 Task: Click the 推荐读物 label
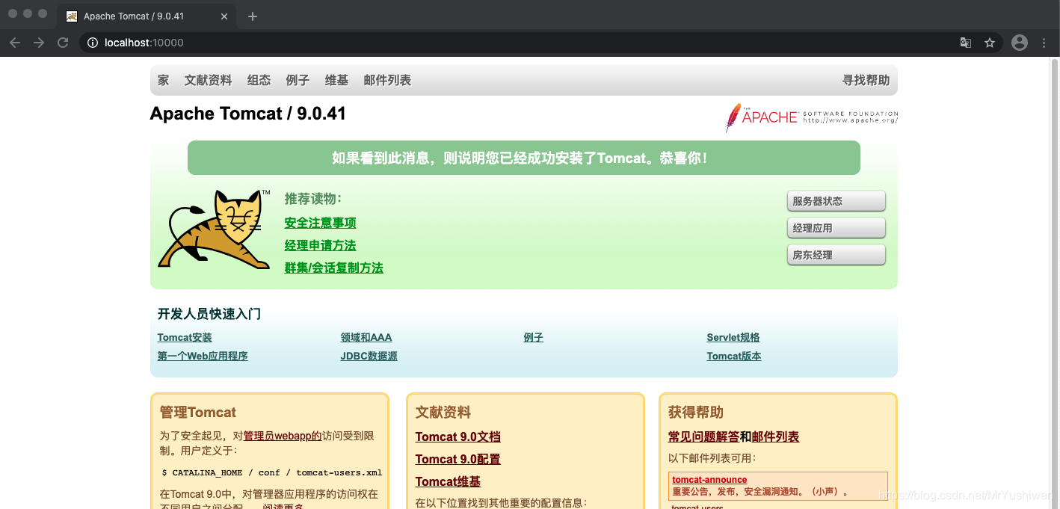(x=312, y=199)
